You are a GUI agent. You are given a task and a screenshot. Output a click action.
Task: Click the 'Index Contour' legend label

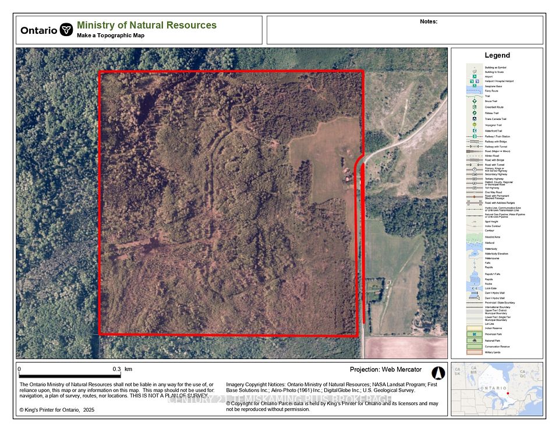(x=493, y=226)
